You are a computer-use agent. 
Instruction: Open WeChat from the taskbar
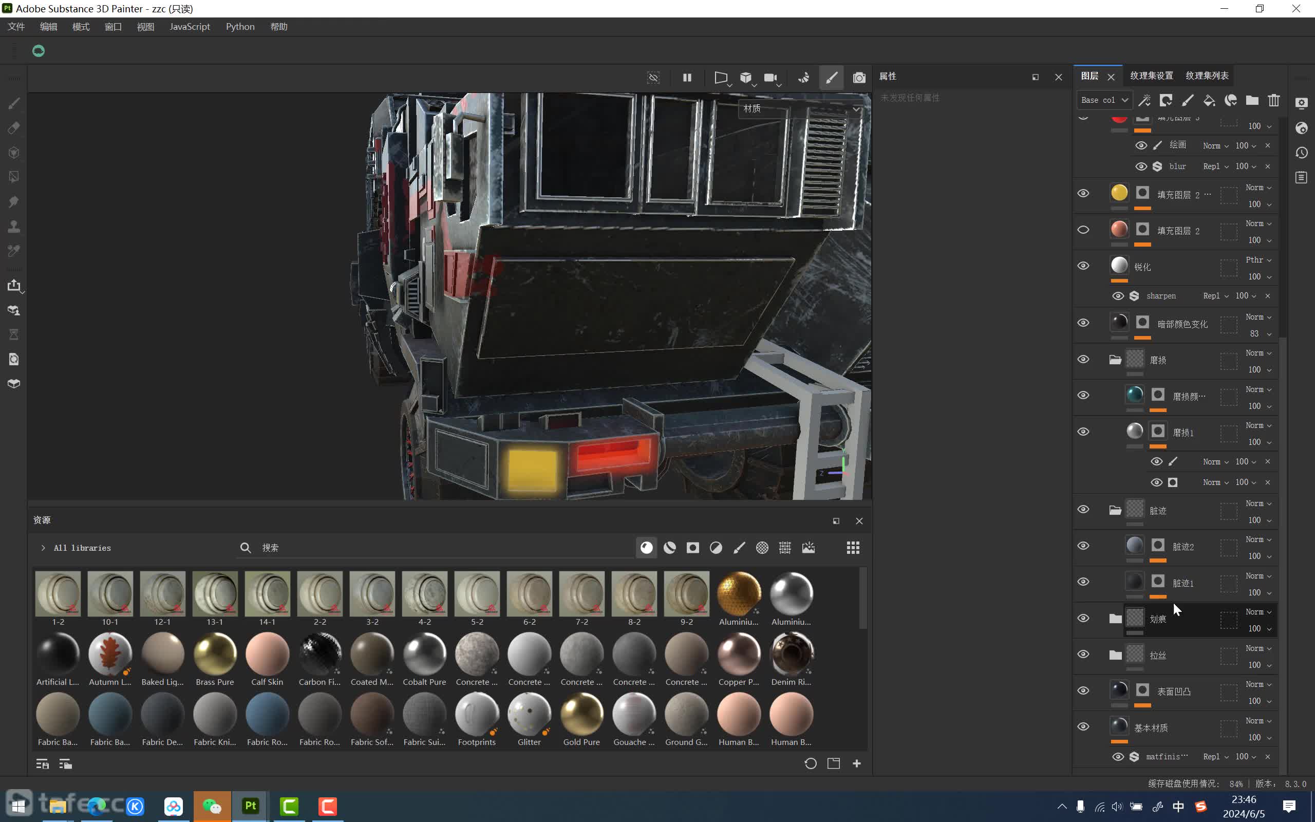212,806
